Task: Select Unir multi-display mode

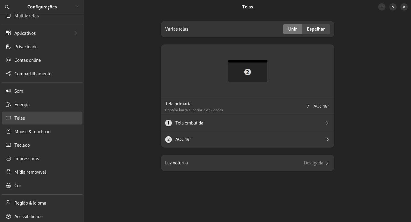Action: point(292,29)
